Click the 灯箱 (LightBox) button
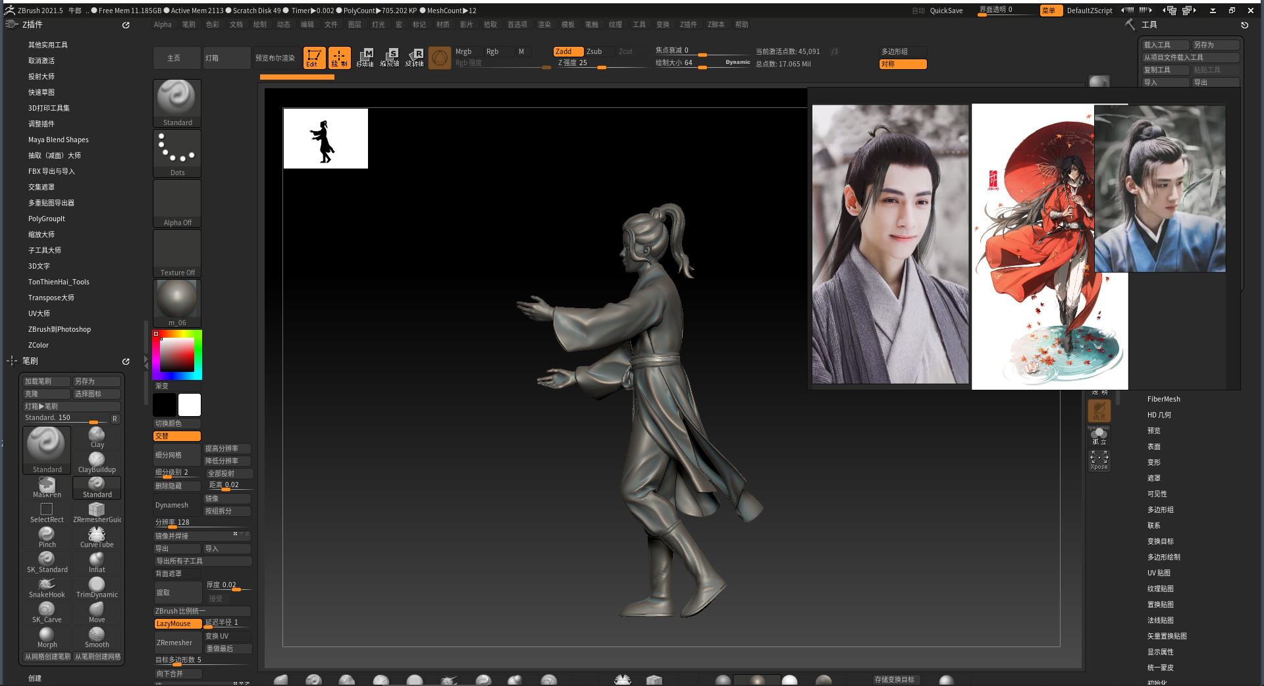Screen dimensions: 1264x686 coord(226,58)
